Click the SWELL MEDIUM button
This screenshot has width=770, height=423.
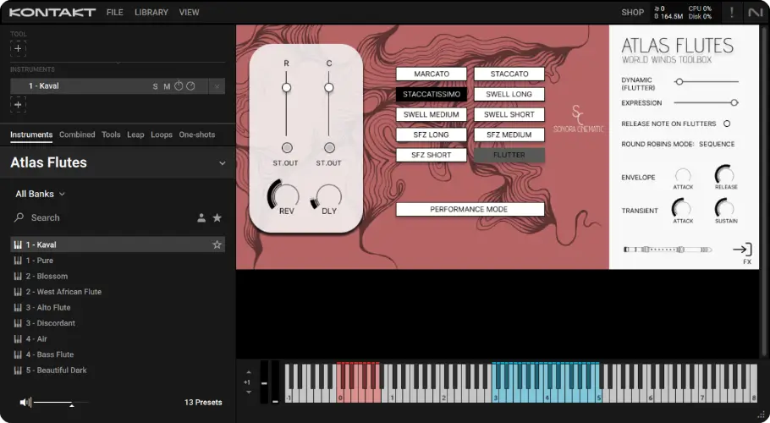432,115
